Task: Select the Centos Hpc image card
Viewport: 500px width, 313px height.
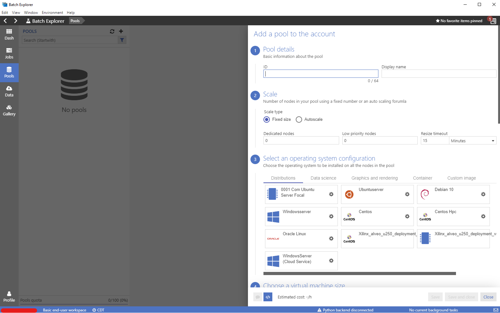Action: [453, 216]
